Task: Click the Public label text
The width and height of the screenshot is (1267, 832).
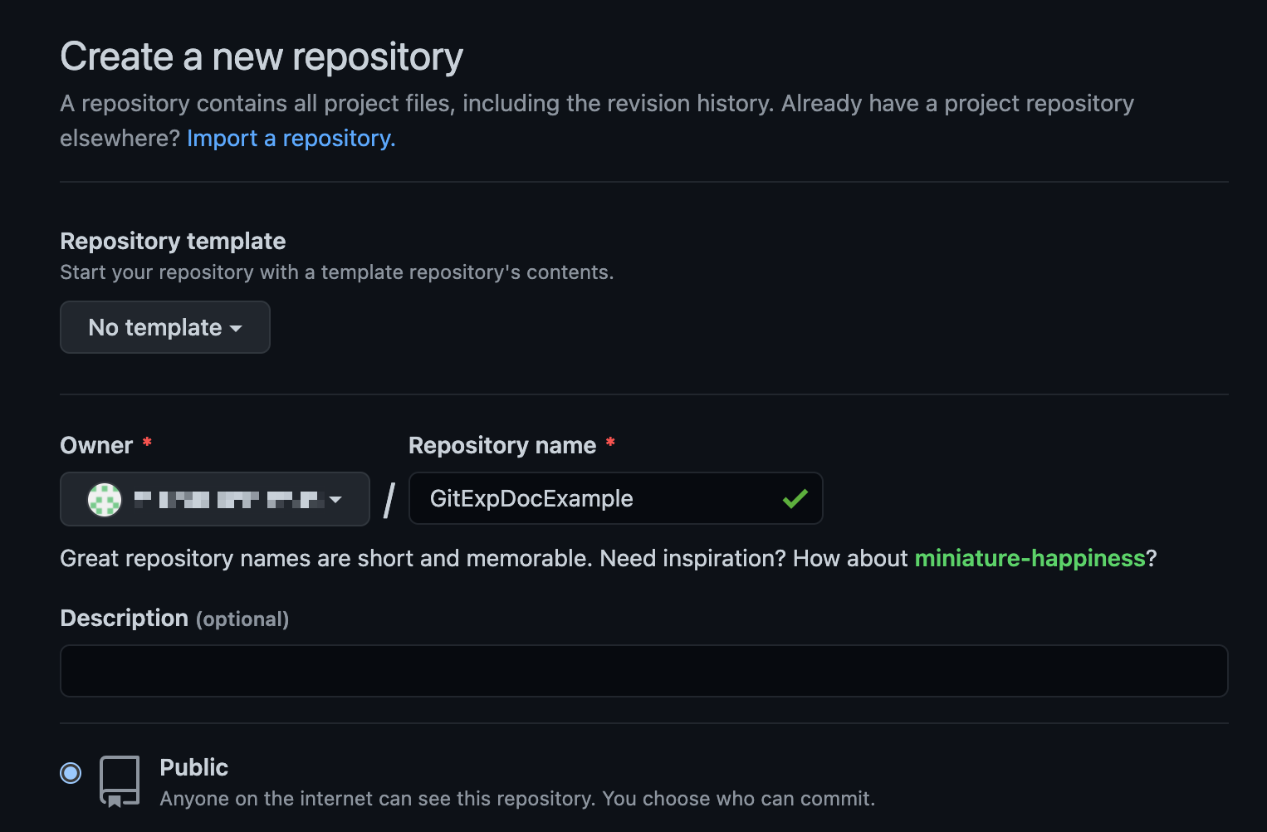Action: coord(193,767)
